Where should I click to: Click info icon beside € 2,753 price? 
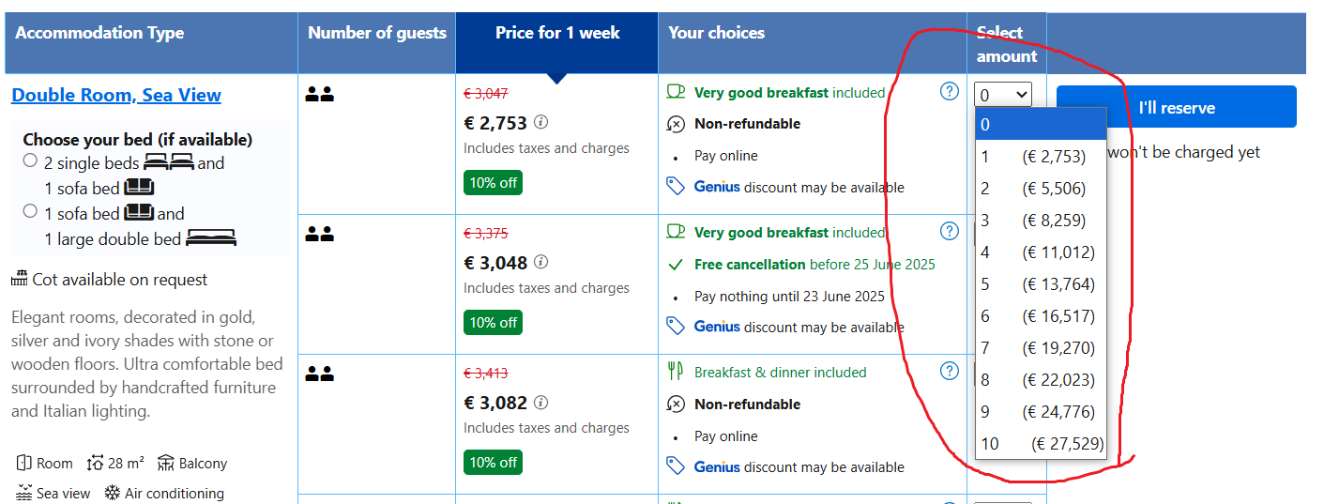[541, 123]
